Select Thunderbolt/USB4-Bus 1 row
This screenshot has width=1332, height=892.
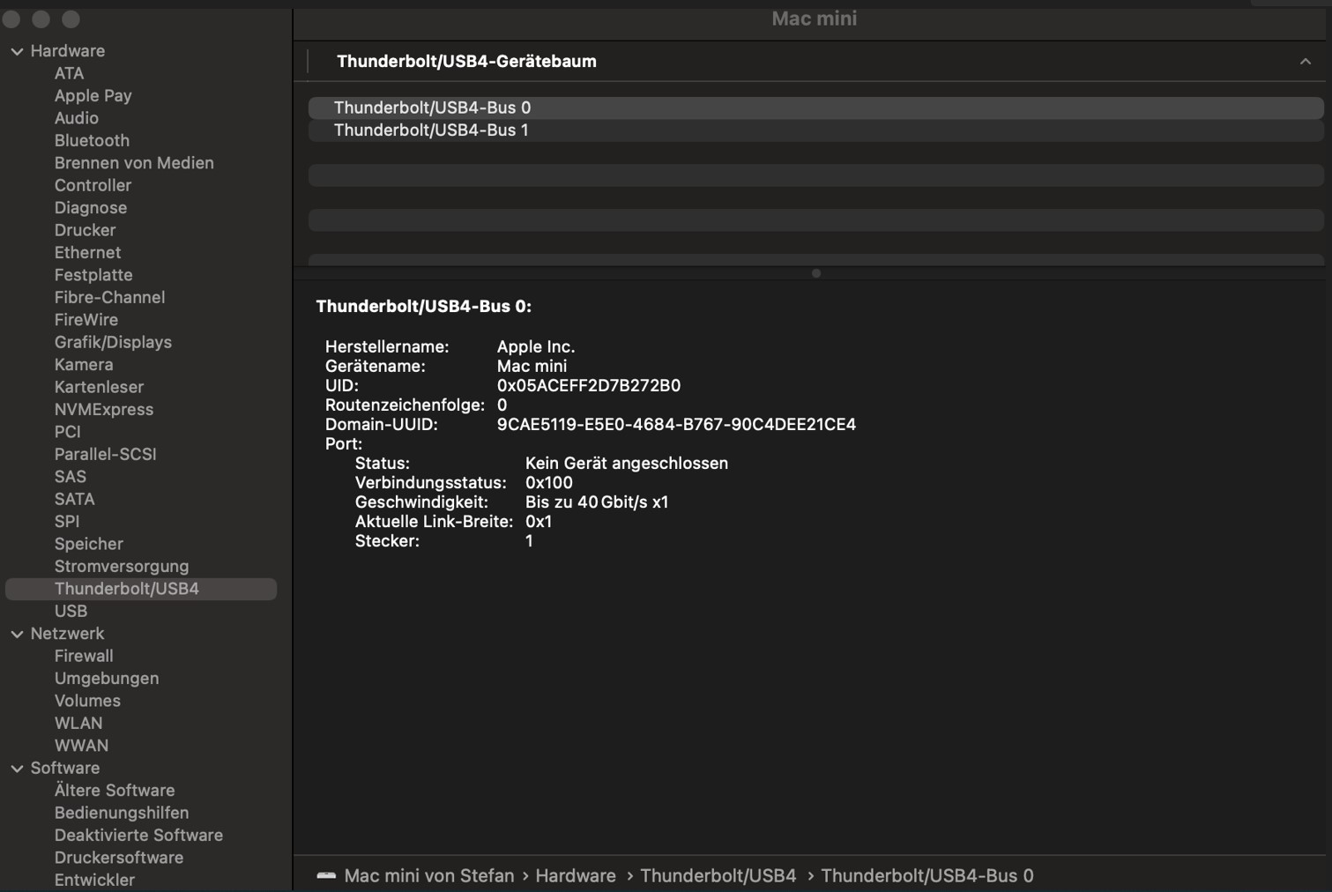(815, 130)
